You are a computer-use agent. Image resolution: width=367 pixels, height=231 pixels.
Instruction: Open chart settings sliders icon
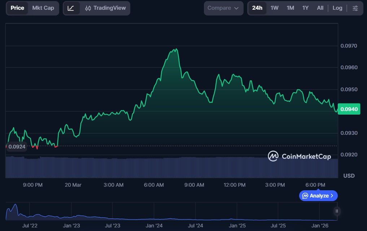point(355,8)
